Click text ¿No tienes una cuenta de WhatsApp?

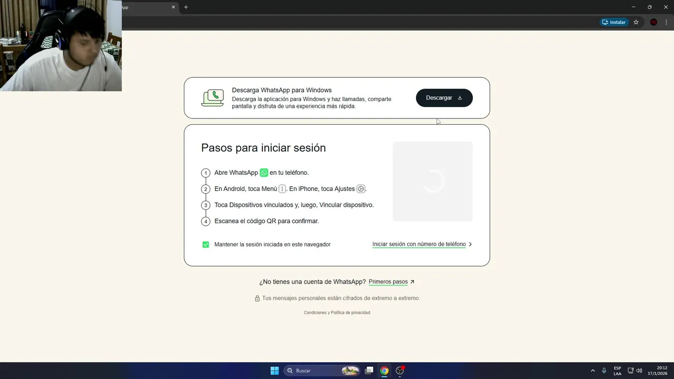(312, 282)
